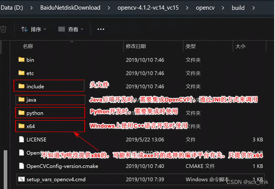This screenshot has height=189, width=275.
Task: Click the BaiduNetdiskDownload breadcrumb
Action: (x=70, y=8)
